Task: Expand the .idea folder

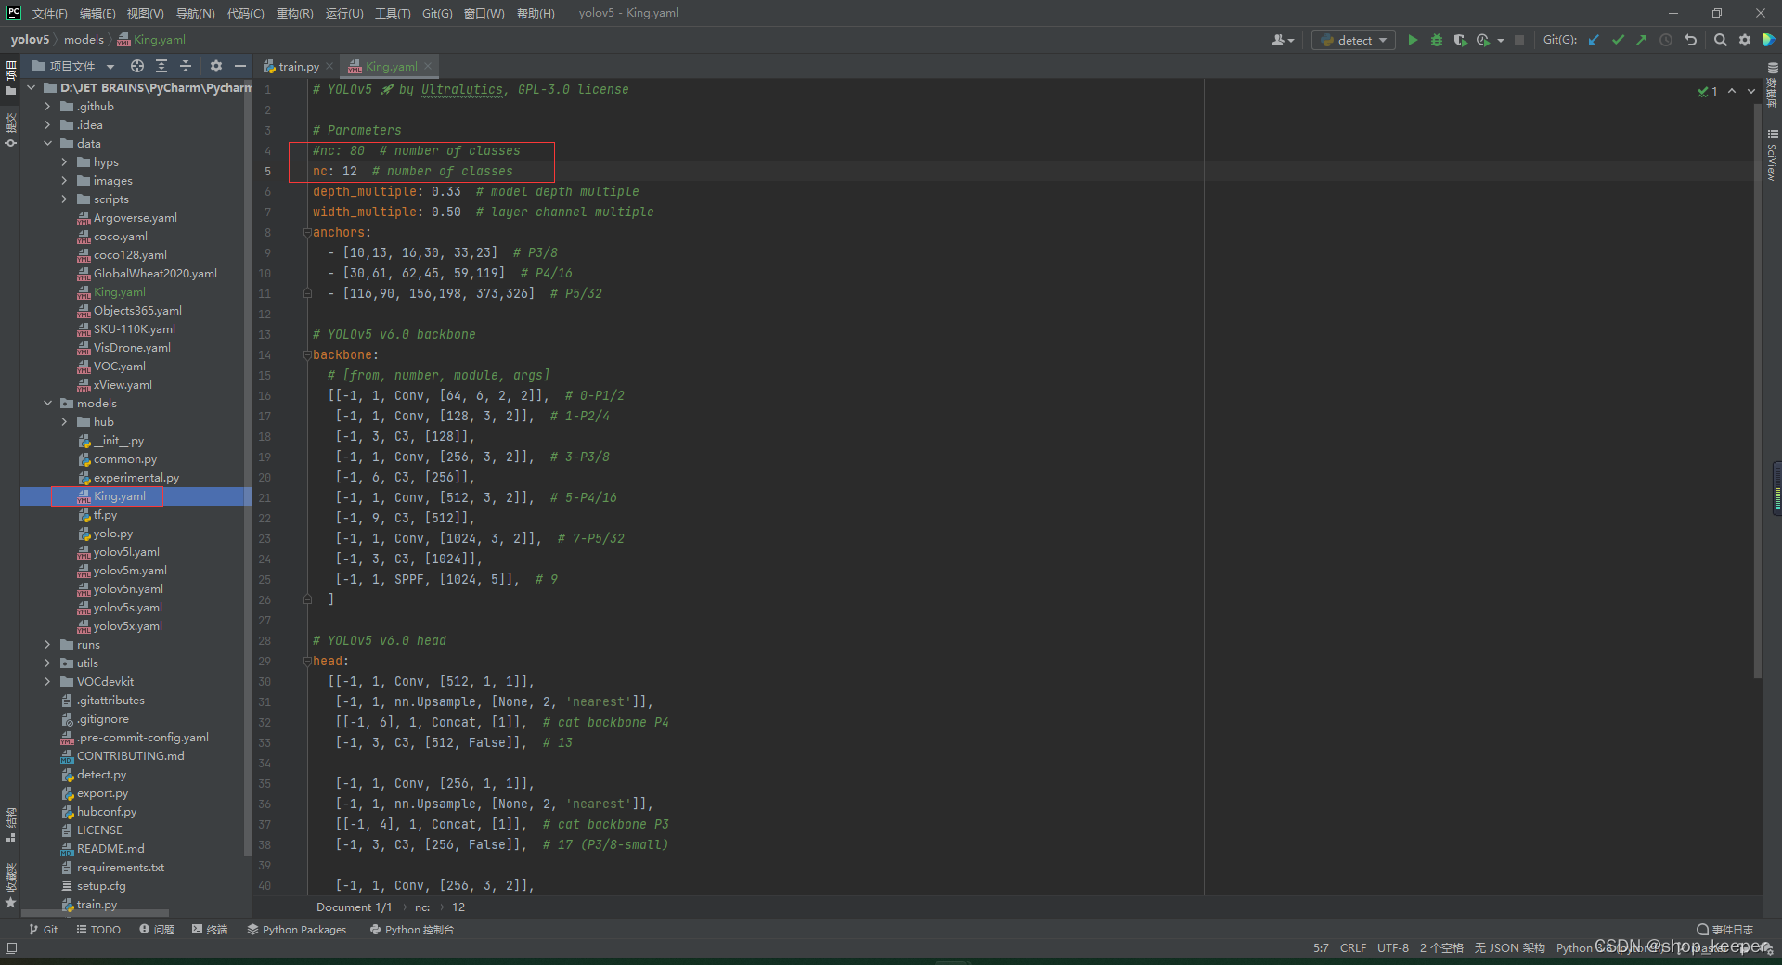Action: (47, 125)
